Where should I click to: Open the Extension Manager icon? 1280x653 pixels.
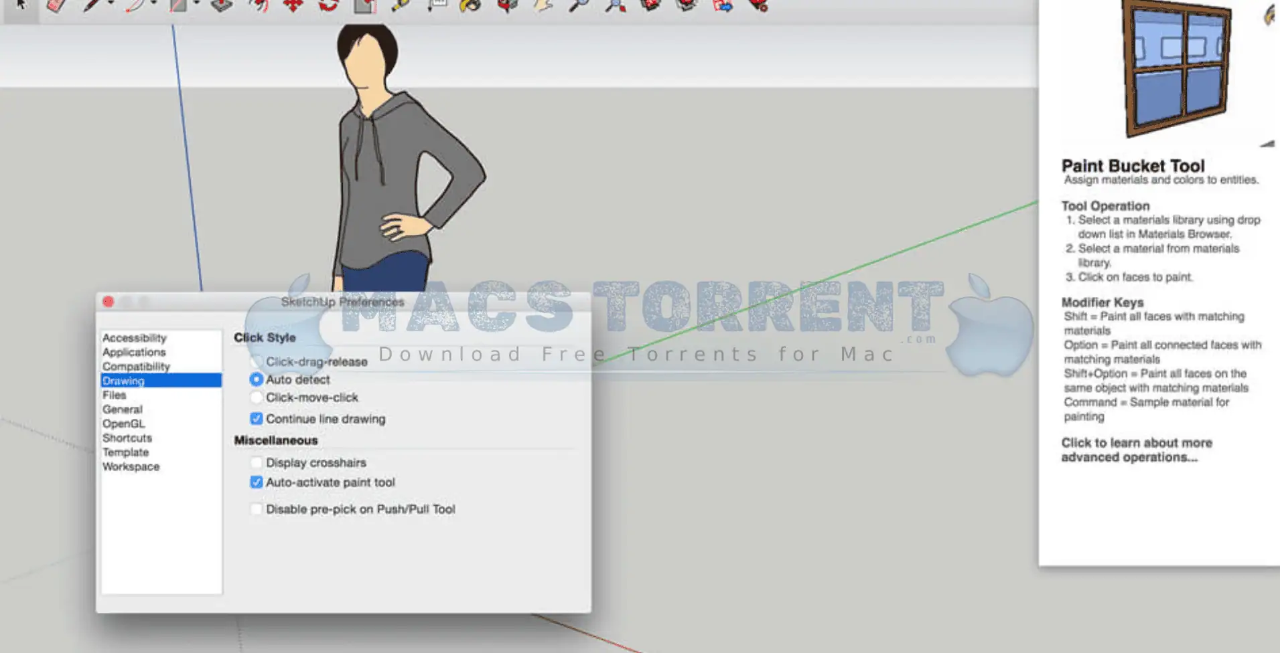[x=758, y=5]
